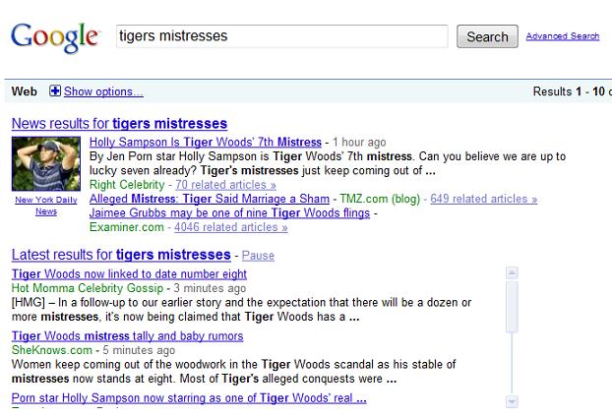Open the Advanced Search link

(x=562, y=36)
